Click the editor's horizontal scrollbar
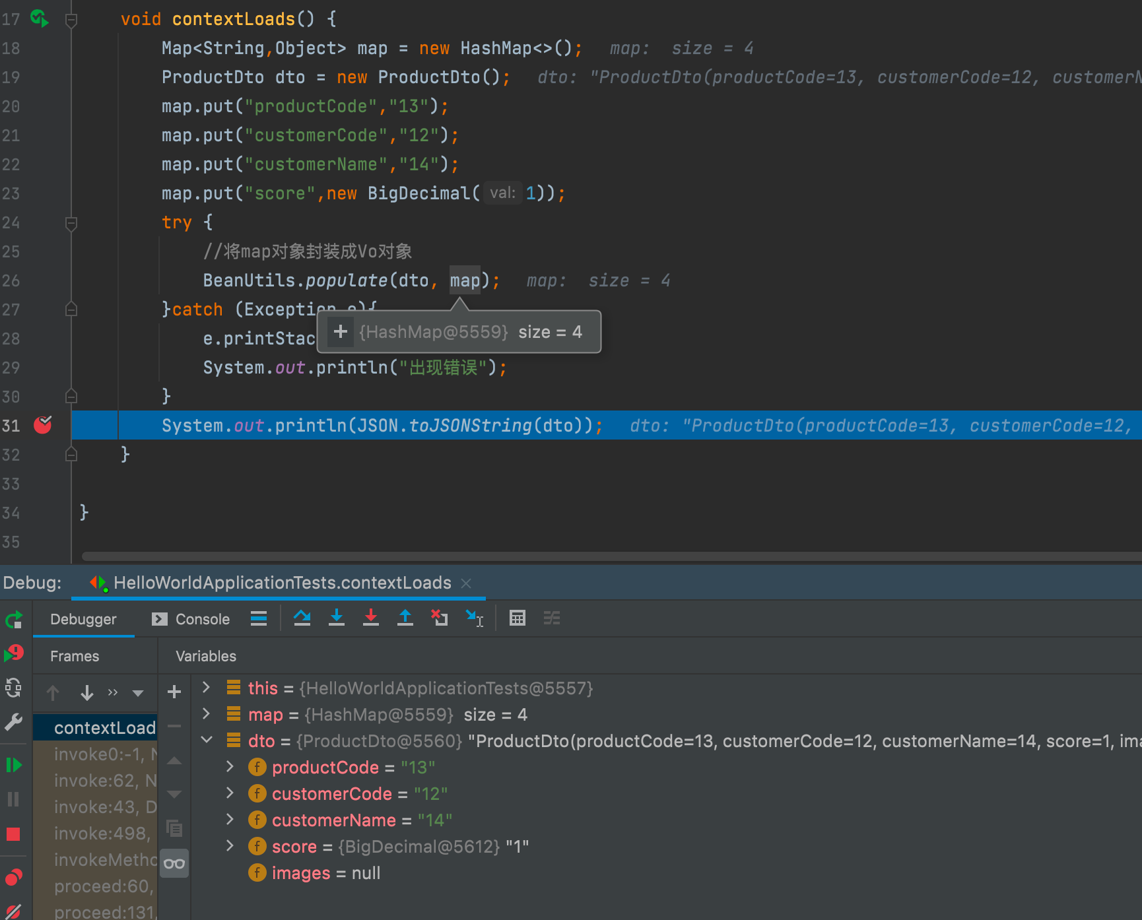 594,556
